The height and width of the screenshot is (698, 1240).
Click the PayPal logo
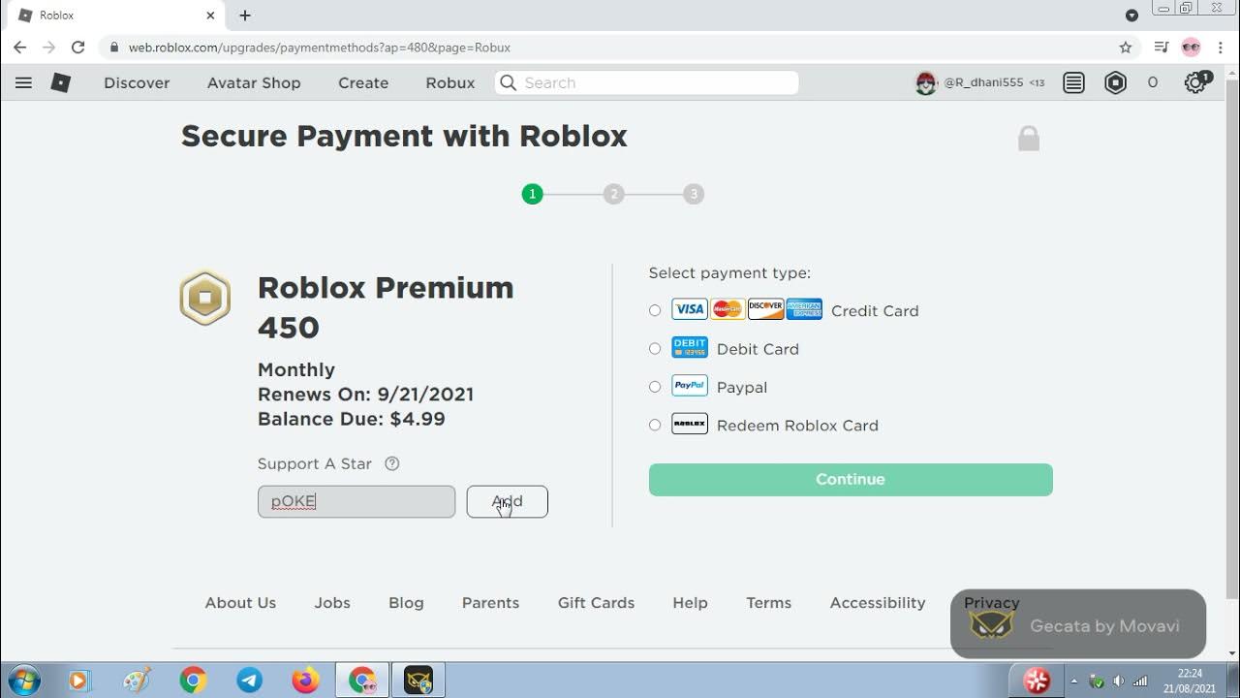pos(690,386)
